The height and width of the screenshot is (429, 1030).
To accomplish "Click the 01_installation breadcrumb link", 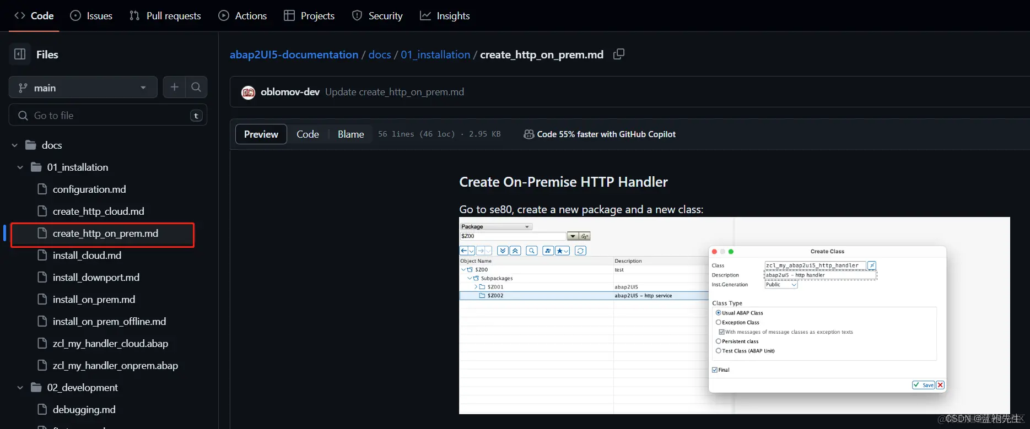I will click(x=435, y=55).
